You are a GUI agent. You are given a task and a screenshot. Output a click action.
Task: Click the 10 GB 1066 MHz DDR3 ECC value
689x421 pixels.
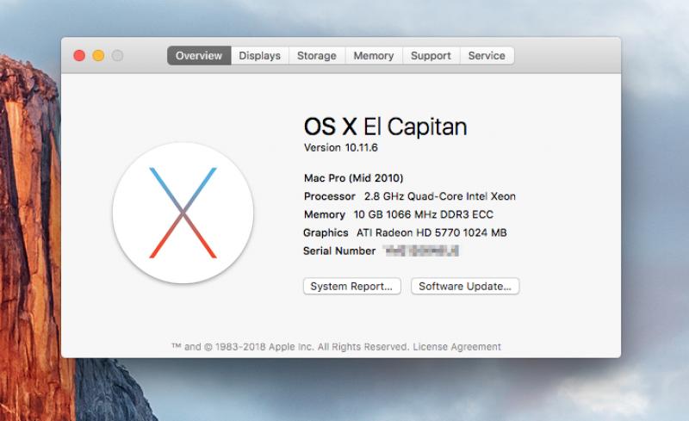click(424, 214)
